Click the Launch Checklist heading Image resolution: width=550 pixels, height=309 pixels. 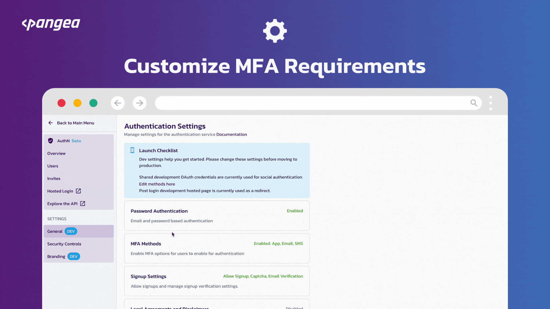(158, 150)
